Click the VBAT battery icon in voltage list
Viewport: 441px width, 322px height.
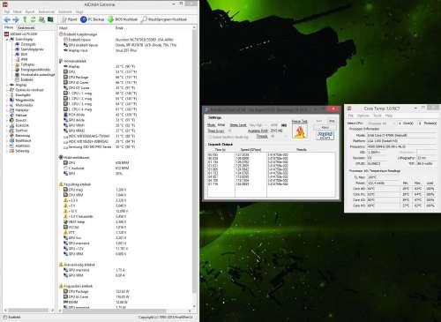click(66, 221)
